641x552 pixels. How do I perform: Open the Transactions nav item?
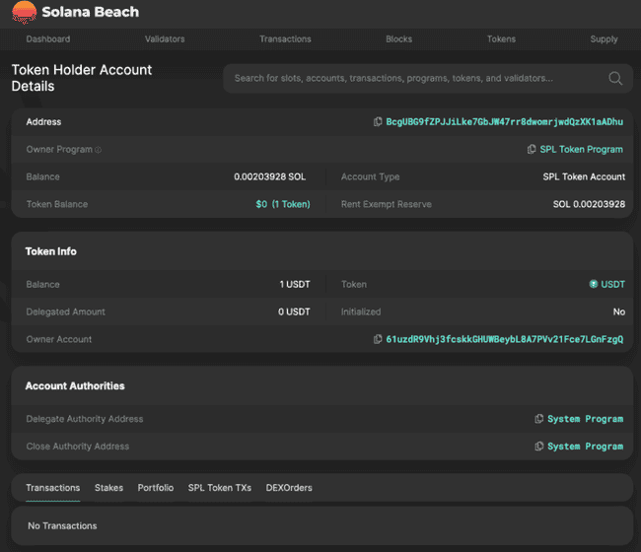(x=285, y=39)
